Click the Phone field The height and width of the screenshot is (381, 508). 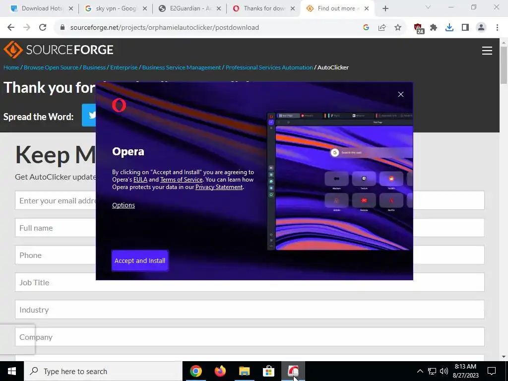tap(250, 255)
